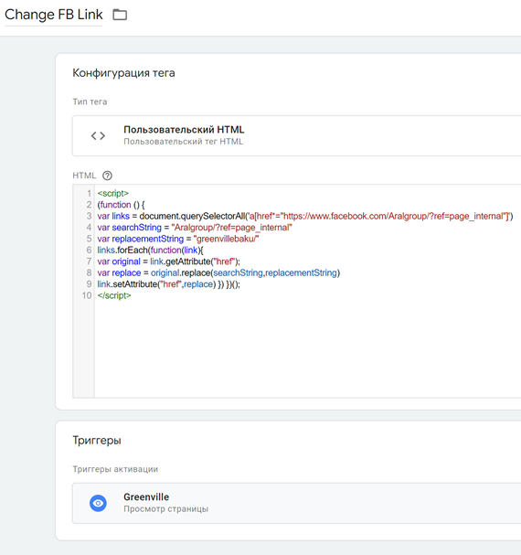Click the var replacementString code line
This screenshot has width=521, height=555.
pyautogui.click(x=178, y=239)
